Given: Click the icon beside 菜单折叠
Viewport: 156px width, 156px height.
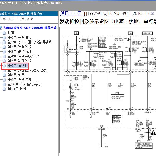Looking at the screenshot, I should [x=19, y=19].
